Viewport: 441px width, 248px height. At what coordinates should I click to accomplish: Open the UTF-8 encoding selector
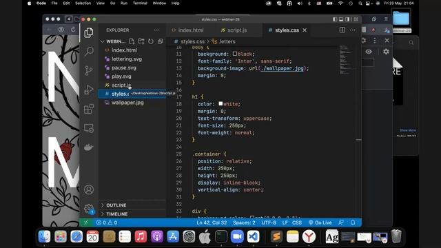(x=269, y=223)
